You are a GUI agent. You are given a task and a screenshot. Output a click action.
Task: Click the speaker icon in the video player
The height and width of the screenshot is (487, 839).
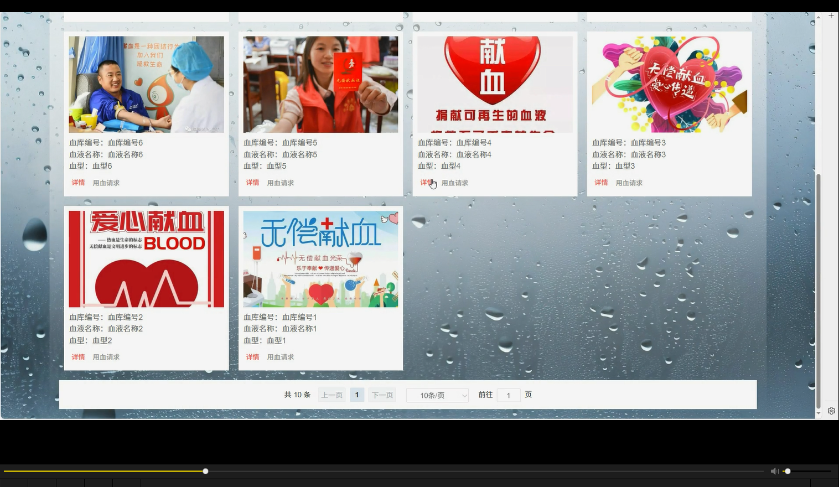point(774,471)
